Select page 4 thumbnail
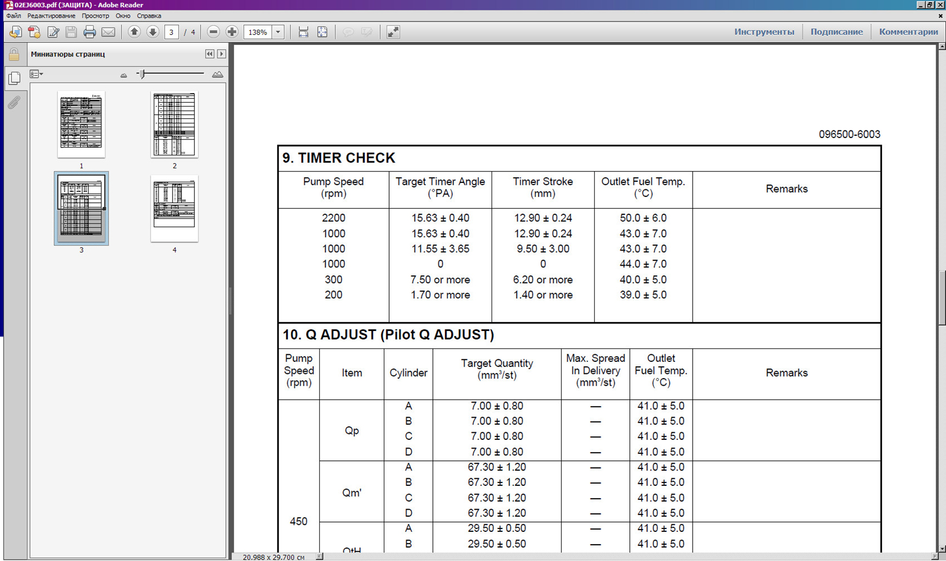 click(174, 209)
